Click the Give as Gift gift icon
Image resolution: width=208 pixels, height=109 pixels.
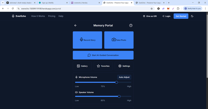(144, 16)
